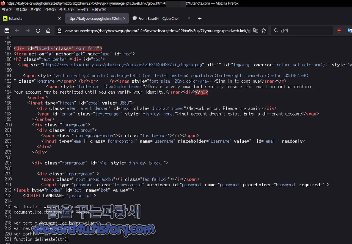This screenshot has height=244, width=352.
Task: Click the text "That account doesn't exist. Enter a different account"
Action: (x=241, y=114)
